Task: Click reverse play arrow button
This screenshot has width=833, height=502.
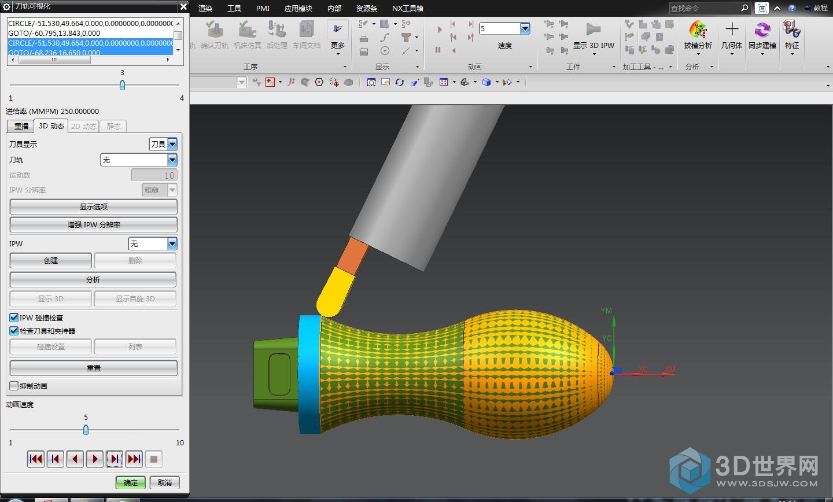Action: click(75, 459)
